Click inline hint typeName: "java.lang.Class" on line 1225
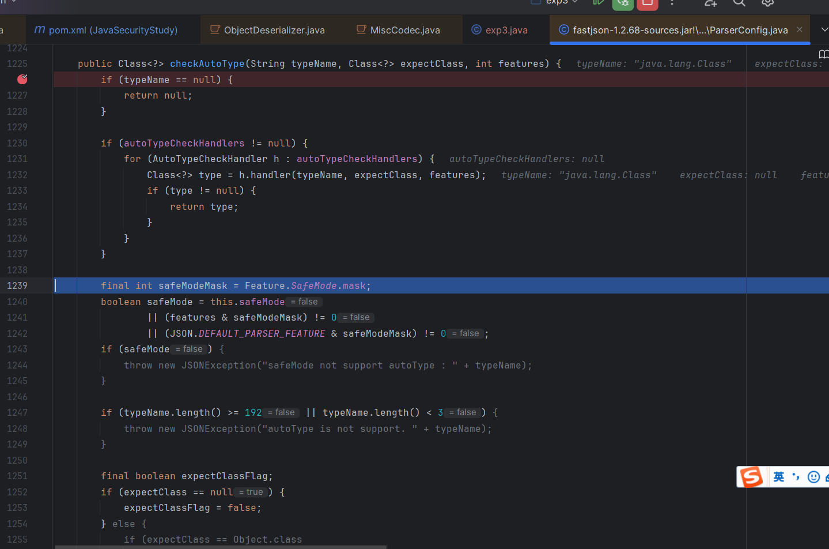The width and height of the screenshot is (829, 549). click(654, 63)
